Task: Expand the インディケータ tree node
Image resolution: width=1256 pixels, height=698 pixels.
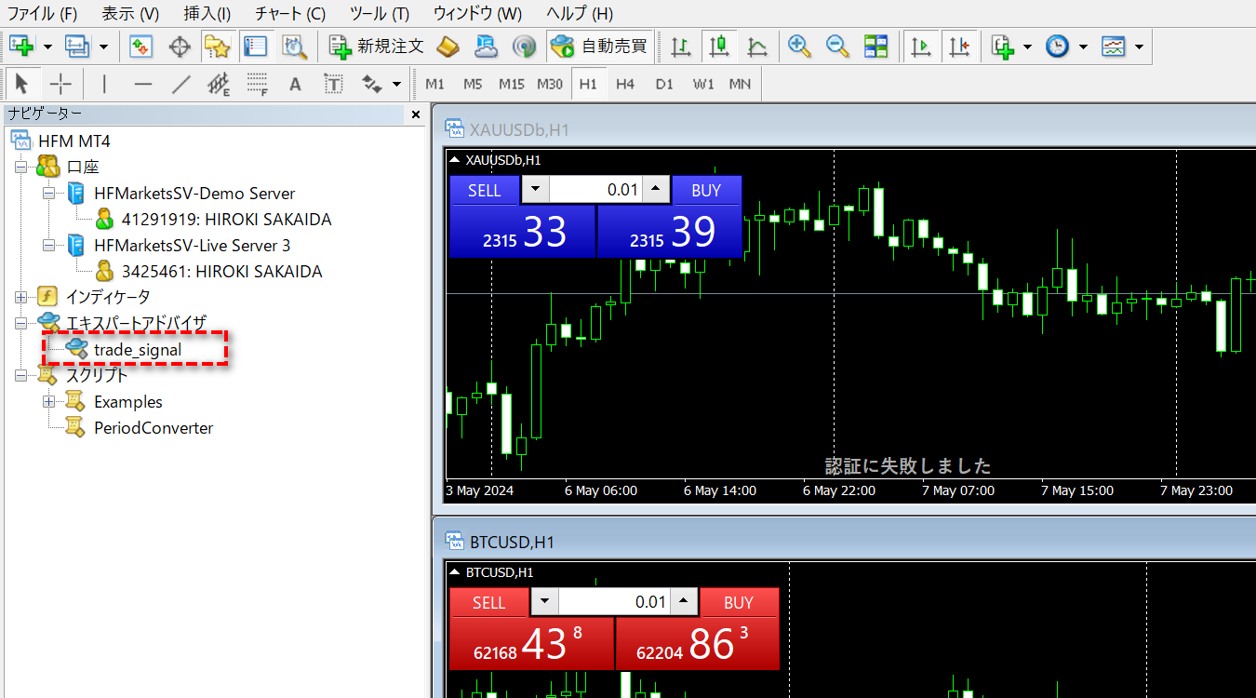Action: pyautogui.click(x=20, y=298)
